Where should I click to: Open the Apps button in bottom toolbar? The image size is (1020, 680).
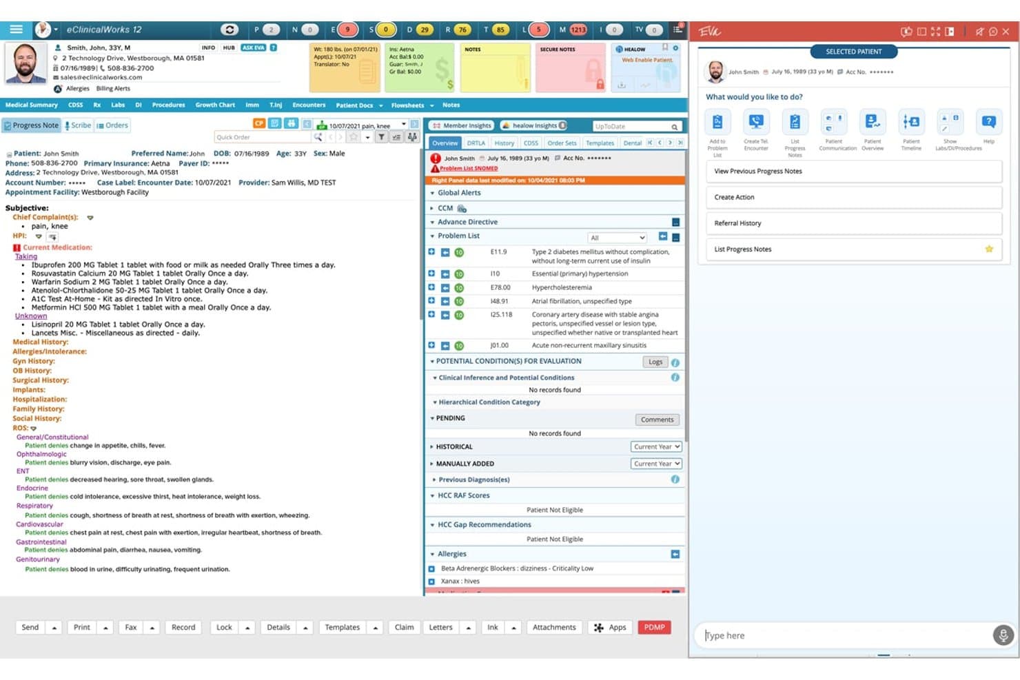(x=611, y=627)
